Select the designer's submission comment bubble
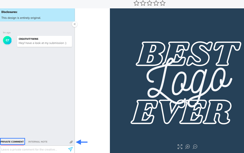The image size is (244, 153). pos(44,41)
